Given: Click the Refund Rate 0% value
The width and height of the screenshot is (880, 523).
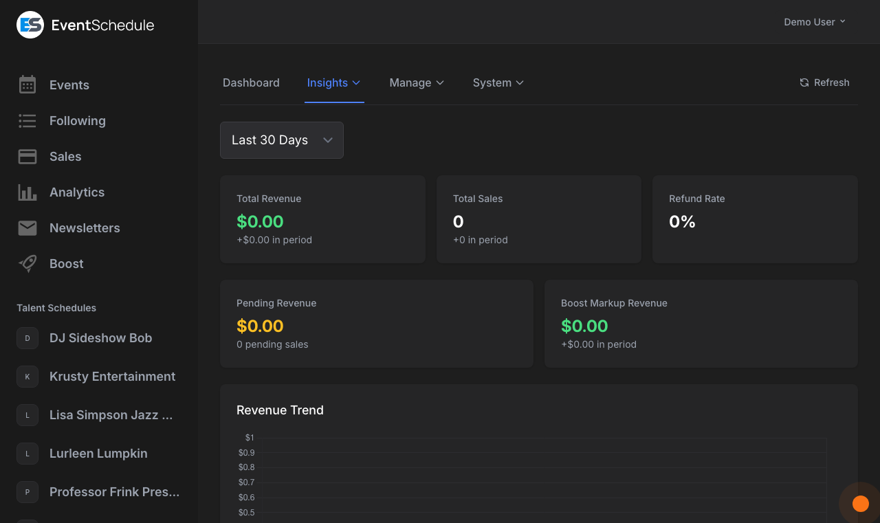Looking at the screenshot, I should (x=682, y=221).
